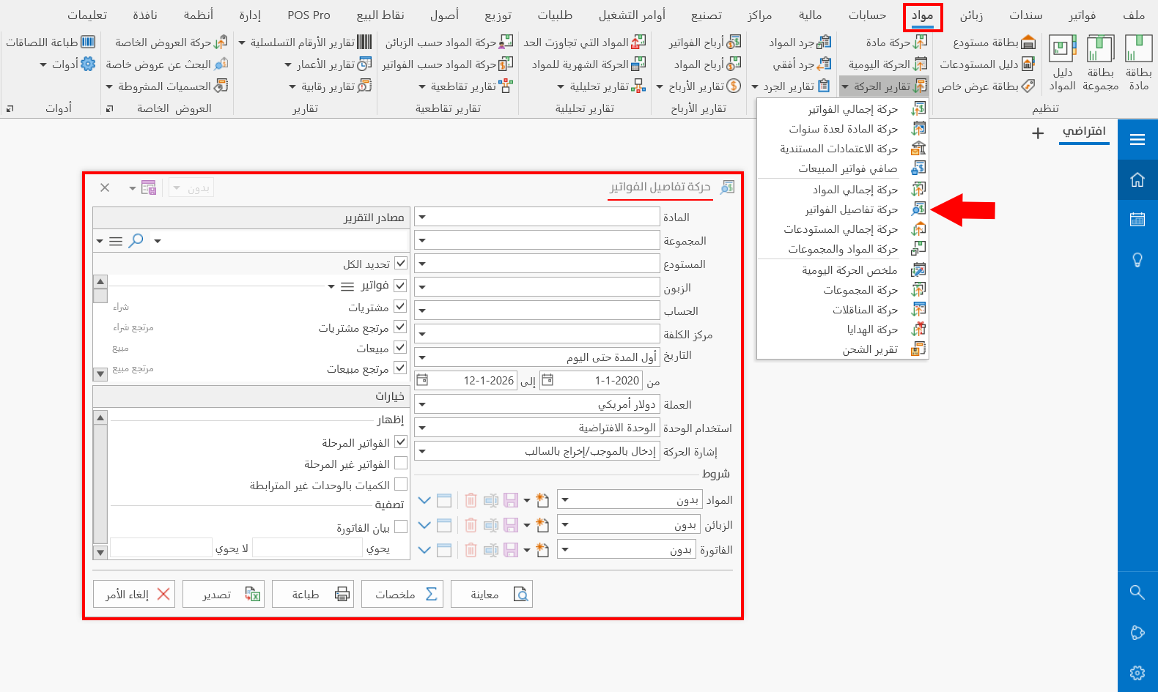The height and width of the screenshot is (692, 1158).
Task: Click جرد المواد in the ribbon
Action: [x=800, y=42]
